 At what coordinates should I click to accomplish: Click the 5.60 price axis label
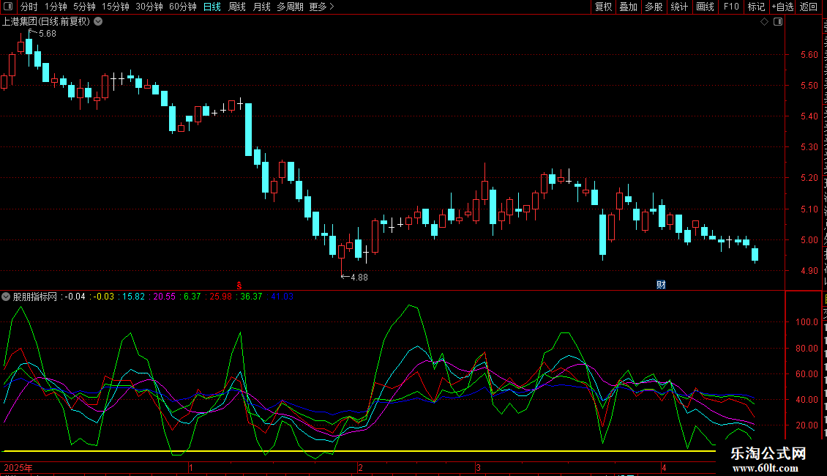[809, 55]
